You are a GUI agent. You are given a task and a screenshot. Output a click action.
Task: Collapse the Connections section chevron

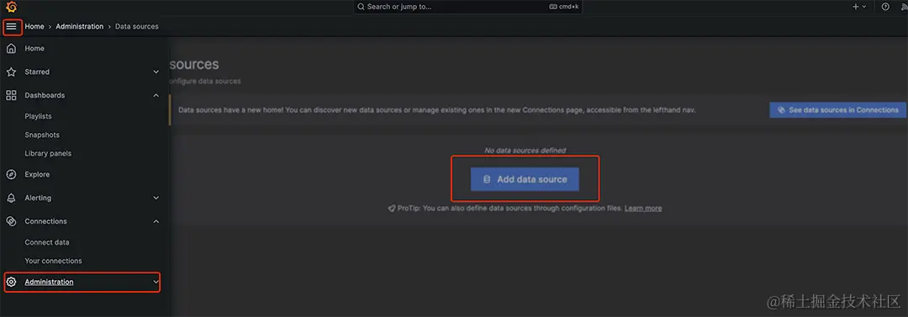(x=156, y=221)
